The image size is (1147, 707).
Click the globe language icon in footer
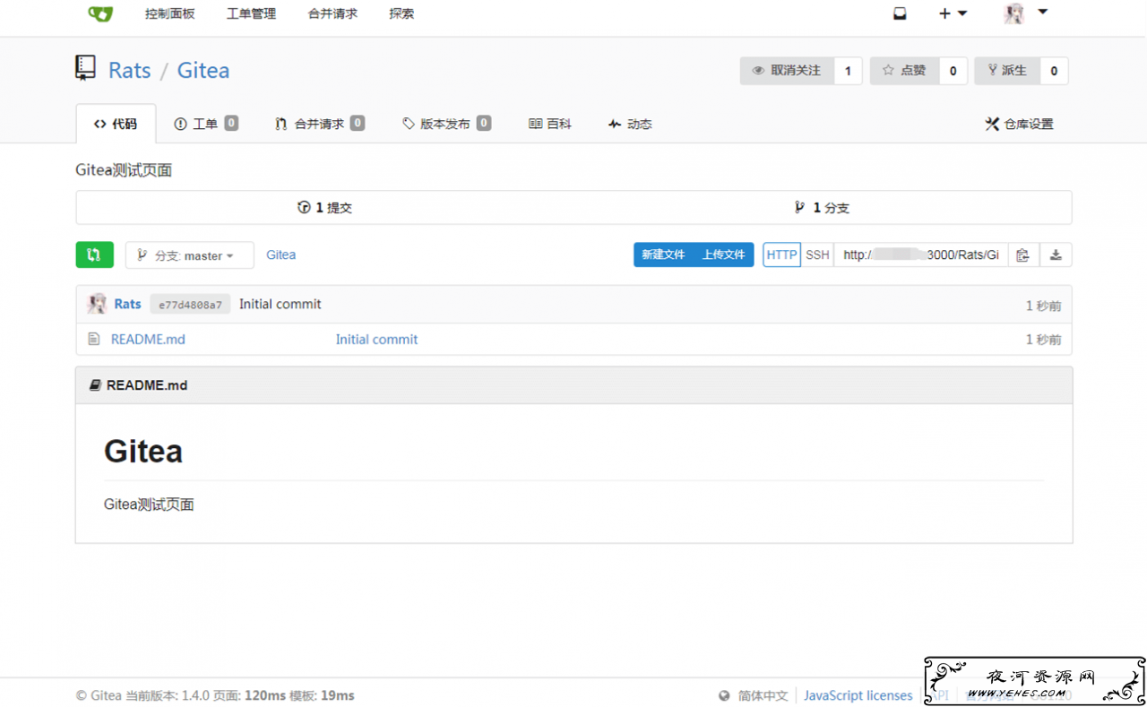[724, 695]
